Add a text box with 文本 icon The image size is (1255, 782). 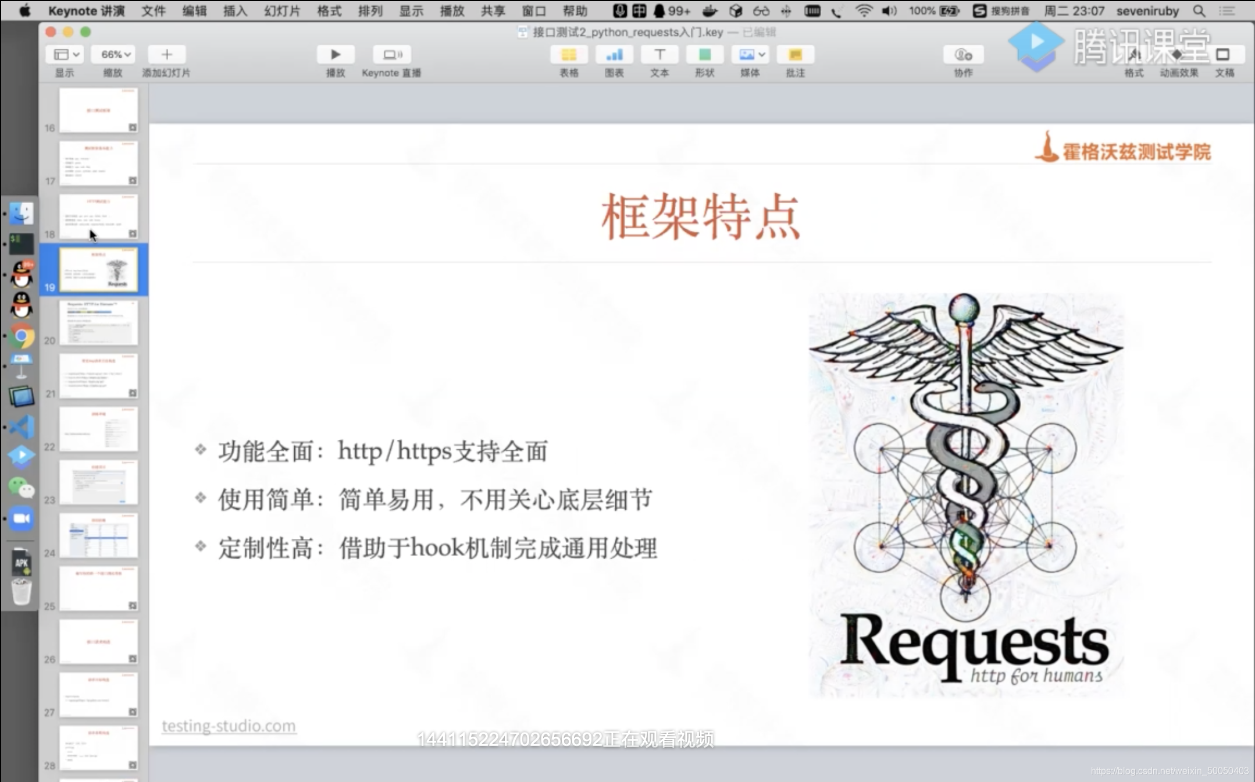click(659, 55)
